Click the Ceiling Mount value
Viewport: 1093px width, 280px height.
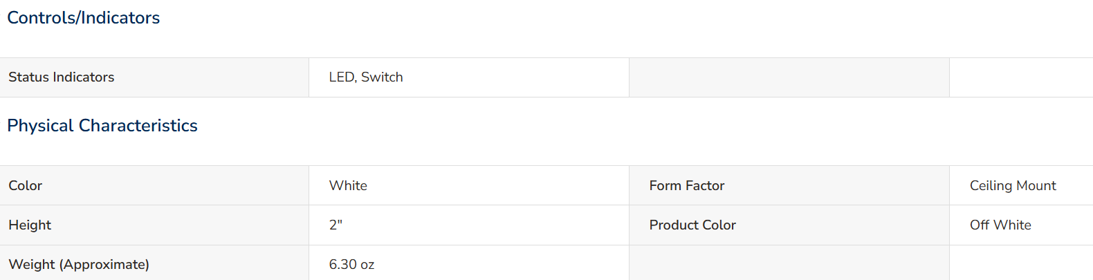click(x=1013, y=185)
